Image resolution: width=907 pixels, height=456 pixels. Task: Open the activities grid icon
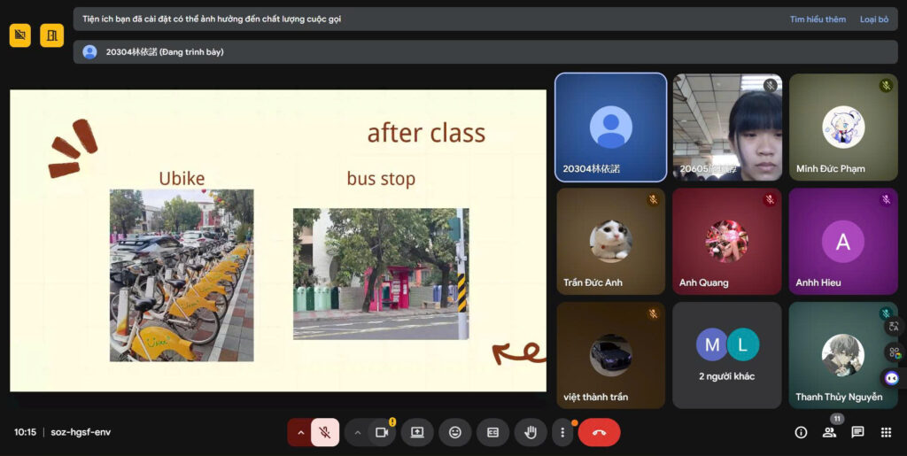pos(886,432)
